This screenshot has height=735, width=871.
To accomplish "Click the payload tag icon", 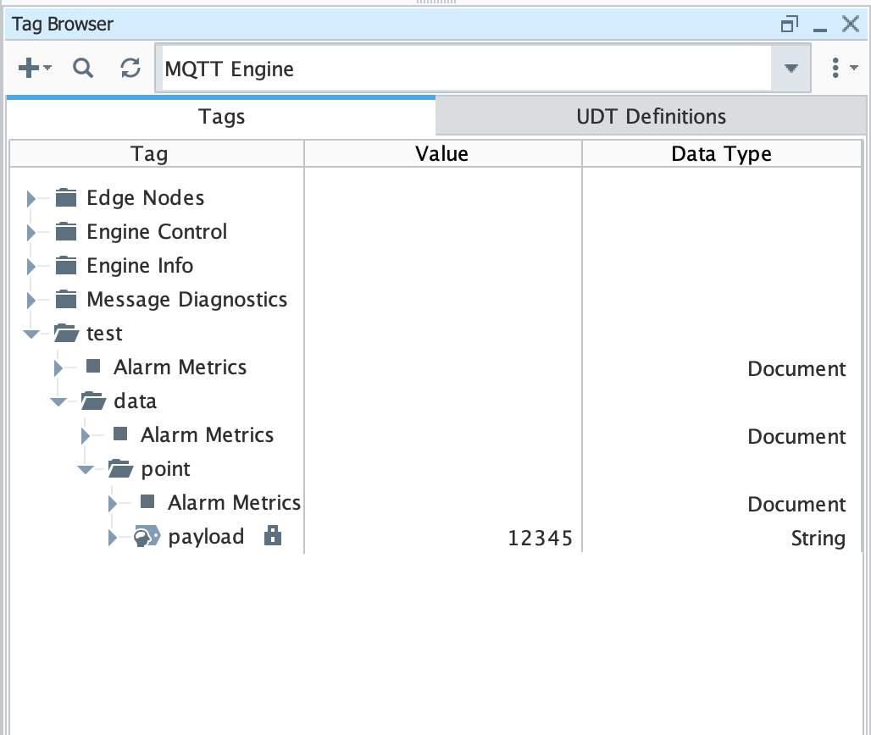I will (x=147, y=537).
